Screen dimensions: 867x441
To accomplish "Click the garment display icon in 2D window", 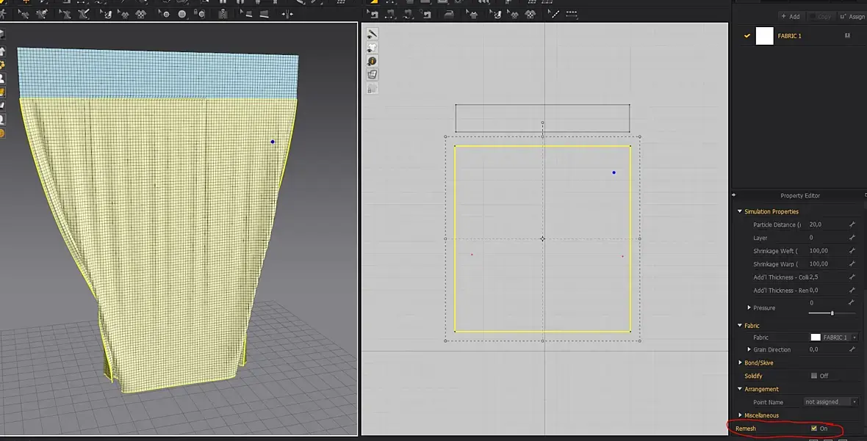I will 373,48.
